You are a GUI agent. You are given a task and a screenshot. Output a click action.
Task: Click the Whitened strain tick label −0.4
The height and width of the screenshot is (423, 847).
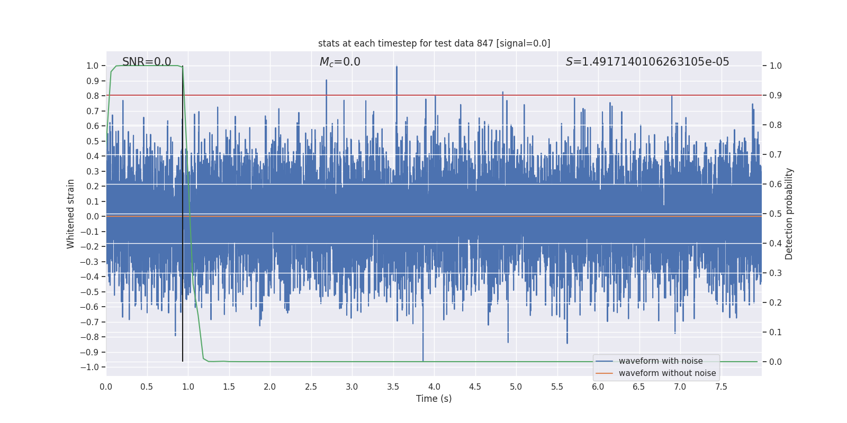(x=89, y=277)
